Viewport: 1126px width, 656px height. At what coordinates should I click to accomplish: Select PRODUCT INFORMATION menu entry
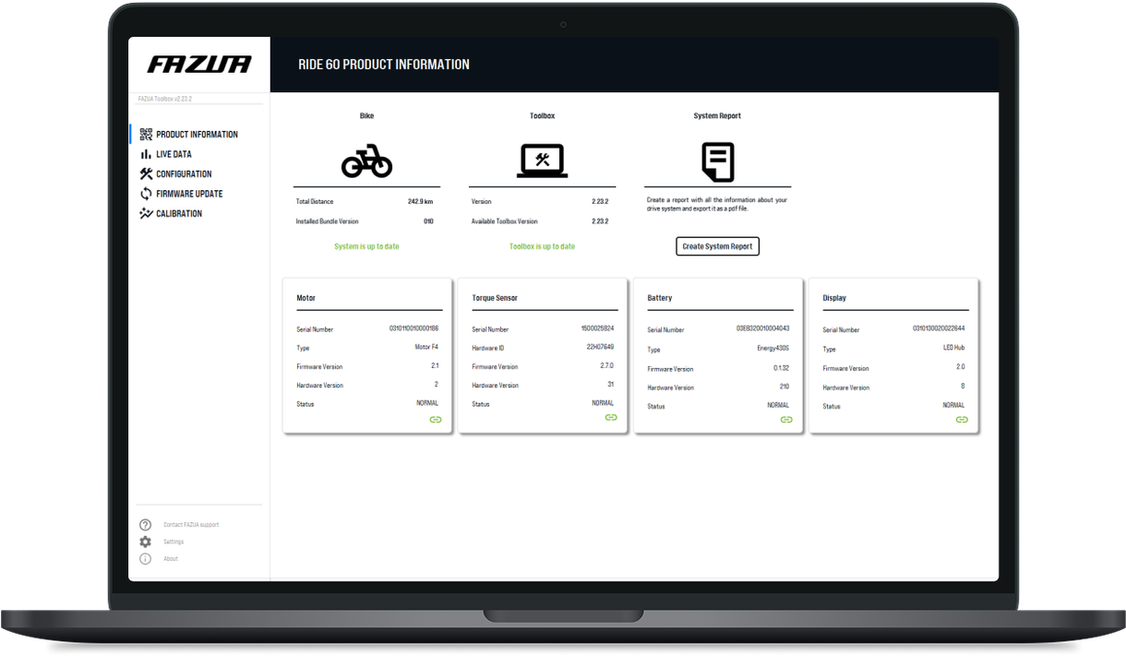[197, 135]
